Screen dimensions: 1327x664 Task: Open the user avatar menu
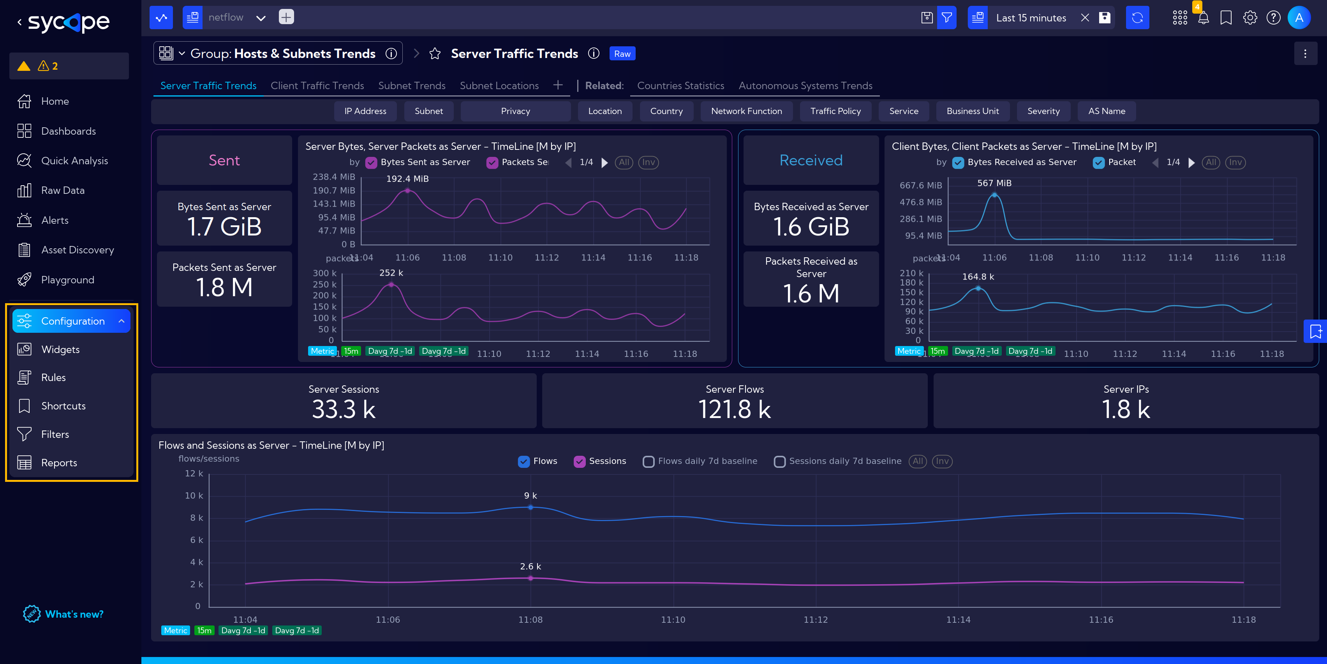click(x=1299, y=18)
